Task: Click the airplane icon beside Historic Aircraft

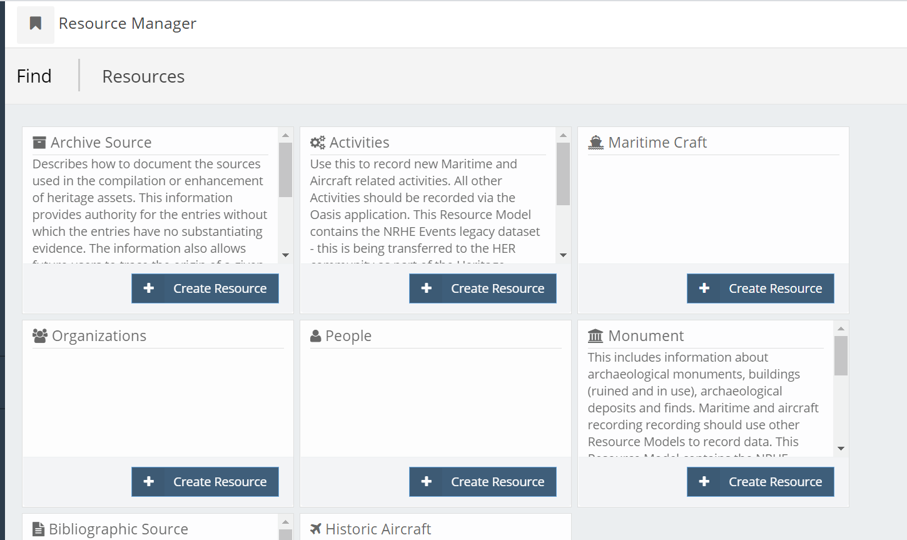Action: pos(316,529)
